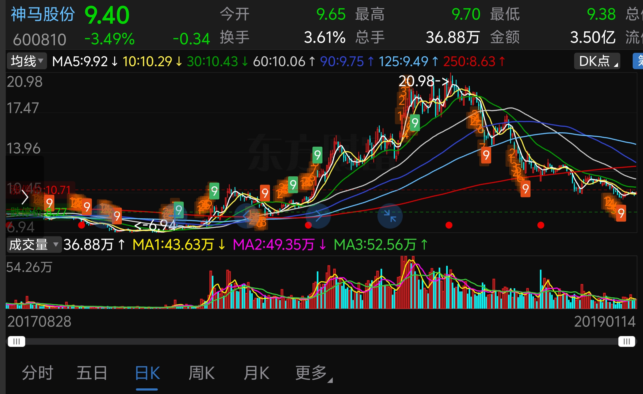Tap orange 9 signal marker at chart's right end

click(x=621, y=213)
